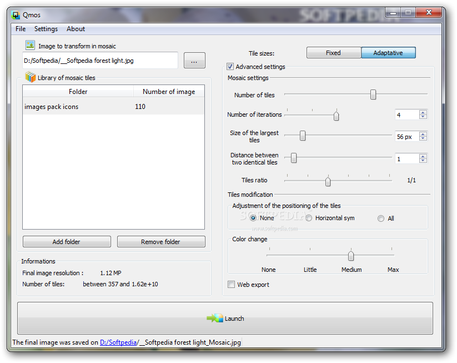The image size is (457, 363).
Task: Click the image icon beside 'Image to transform in mosaic'
Action: (x=31, y=45)
